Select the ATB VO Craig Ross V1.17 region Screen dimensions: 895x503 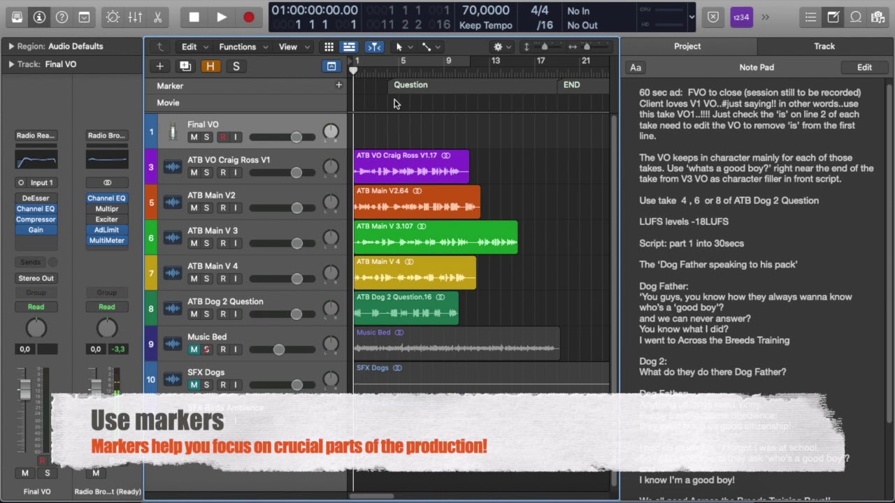412,166
